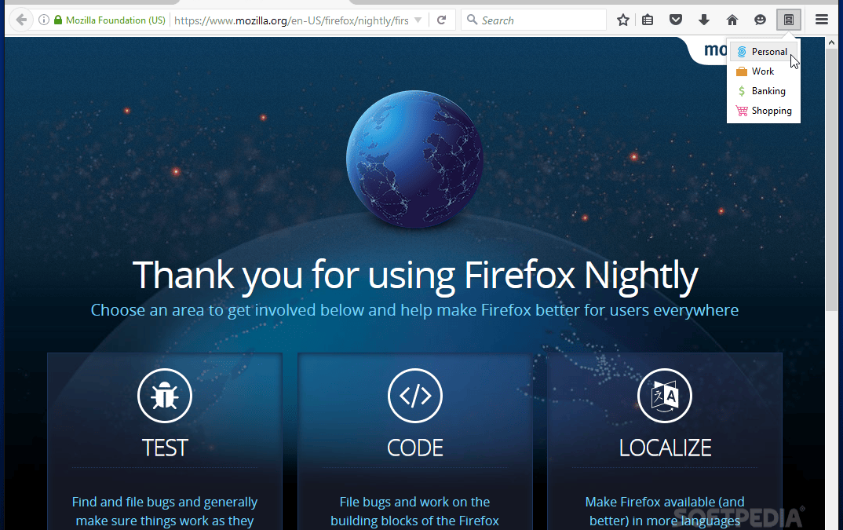Go to the Home page icon
The image size is (843, 530).
click(732, 20)
